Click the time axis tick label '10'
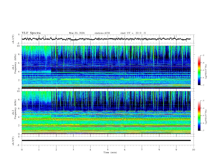The image size is (218, 168). point(194,150)
